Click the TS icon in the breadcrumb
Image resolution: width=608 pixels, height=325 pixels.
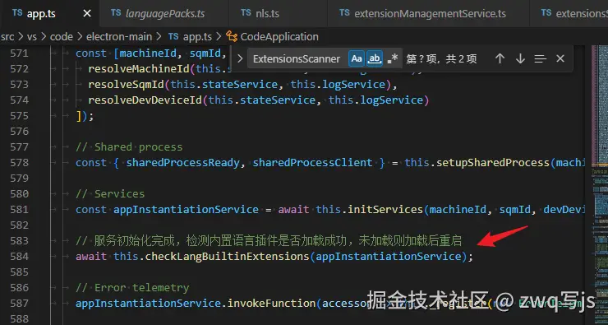click(x=173, y=36)
